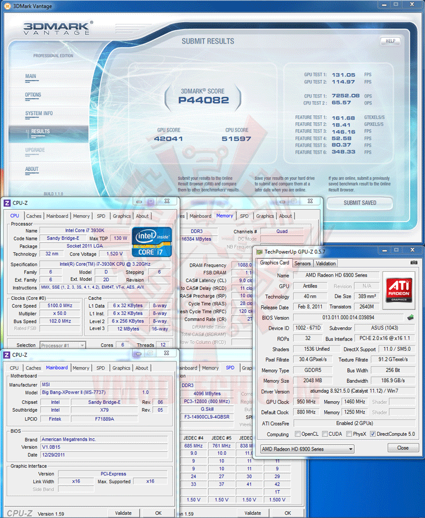This screenshot has width=425, height=518.
Task: Click the 3DMark score P44082
Action: (204, 100)
